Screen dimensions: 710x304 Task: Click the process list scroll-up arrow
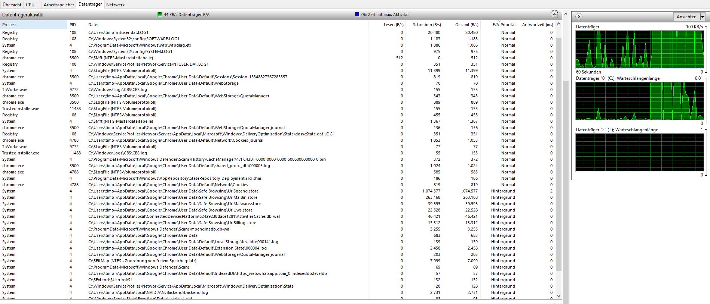click(x=559, y=24)
